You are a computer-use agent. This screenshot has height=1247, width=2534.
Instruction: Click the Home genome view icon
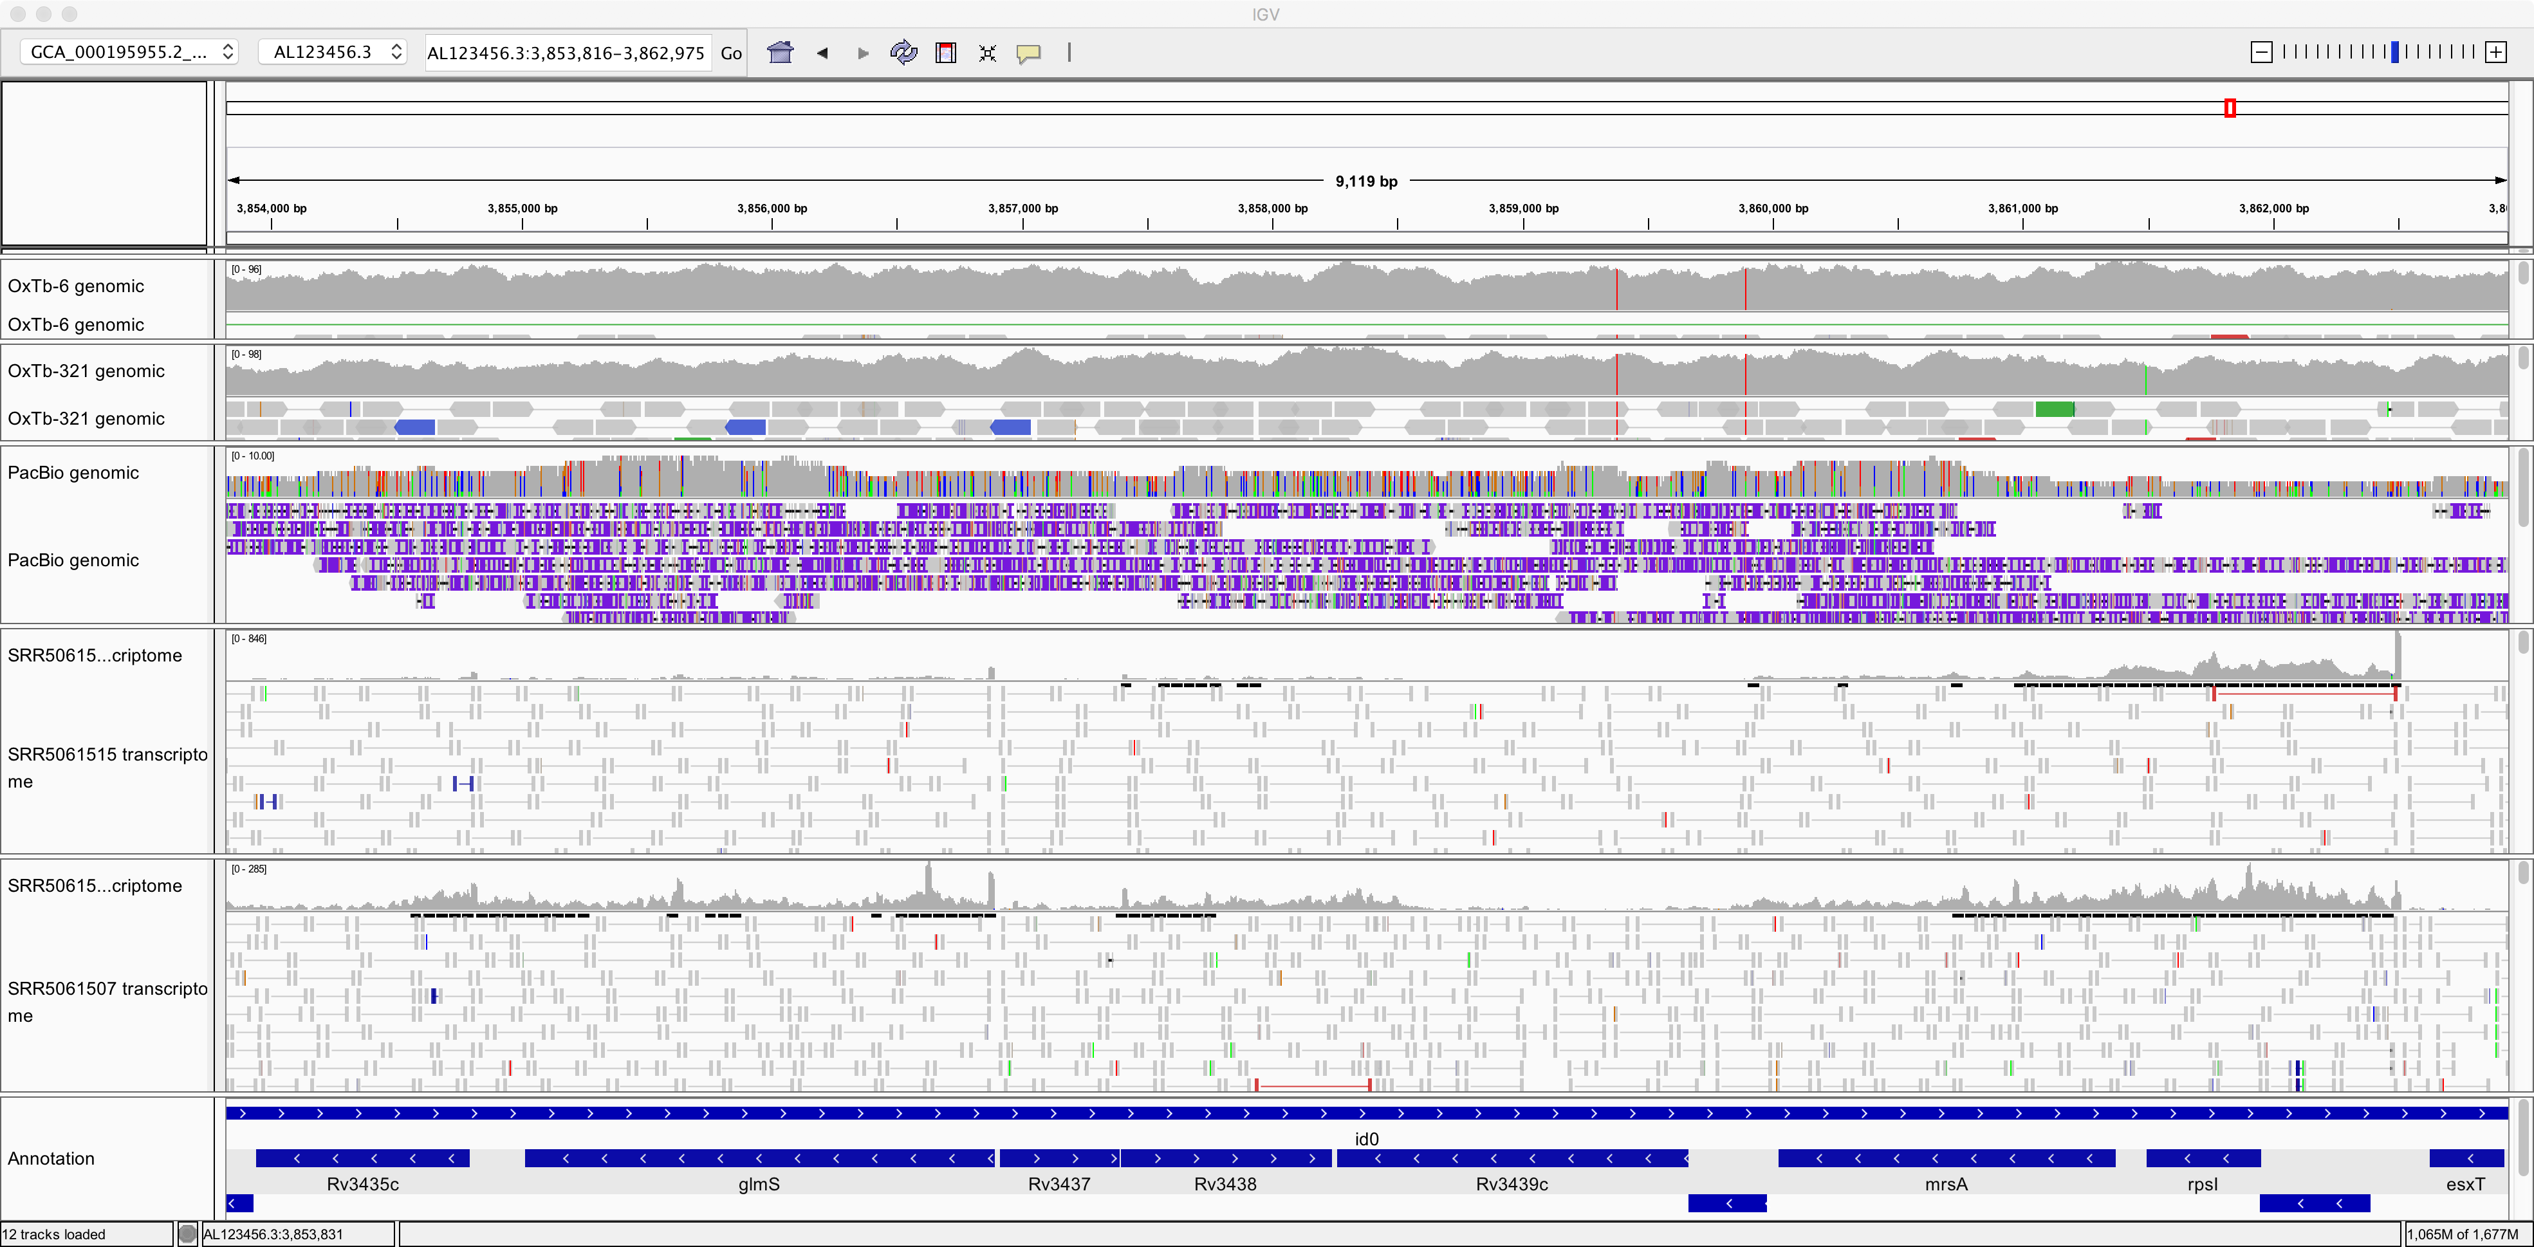click(780, 52)
